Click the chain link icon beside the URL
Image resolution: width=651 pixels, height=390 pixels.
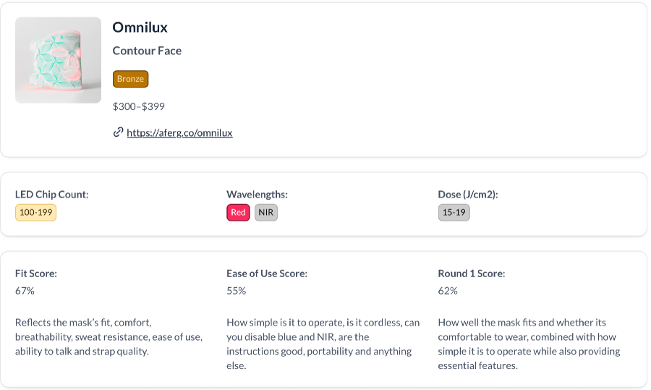pos(119,132)
